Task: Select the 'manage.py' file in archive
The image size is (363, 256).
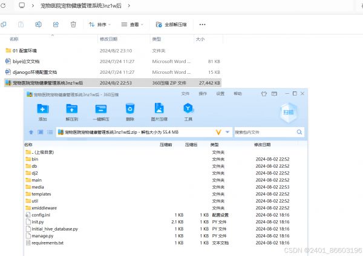Action: [x=39, y=236]
